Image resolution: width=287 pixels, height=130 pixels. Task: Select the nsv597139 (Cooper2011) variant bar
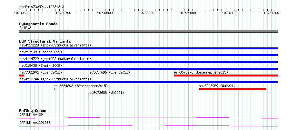click(148, 55)
